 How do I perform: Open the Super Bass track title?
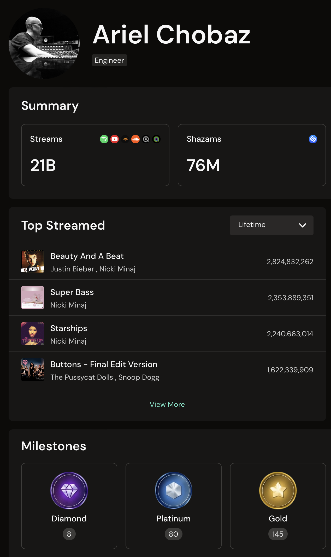[x=72, y=292]
